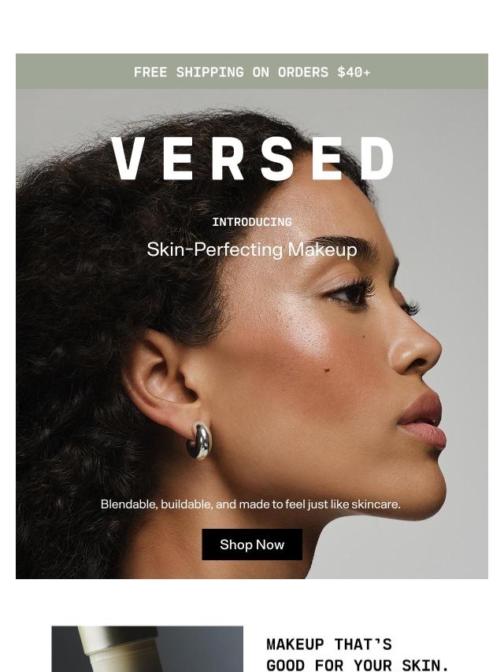Click the Shop Now button

point(252,545)
